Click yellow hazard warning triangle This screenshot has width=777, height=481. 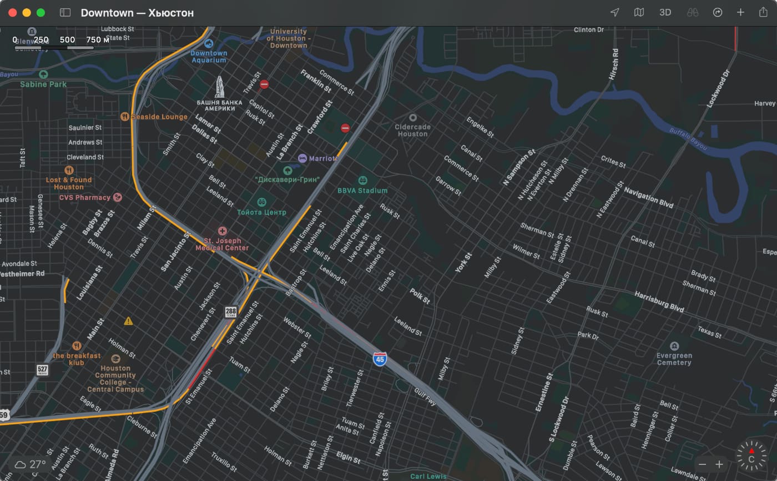(128, 321)
